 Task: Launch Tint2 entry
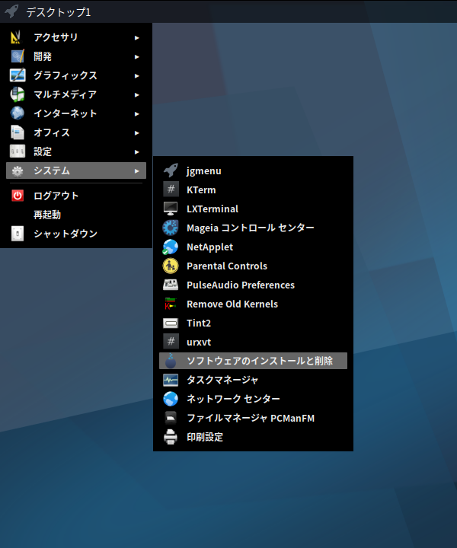pos(253,323)
